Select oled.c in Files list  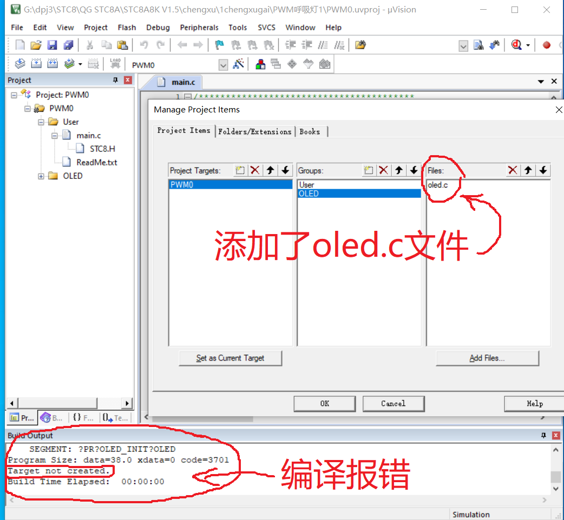click(x=438, y=185)
